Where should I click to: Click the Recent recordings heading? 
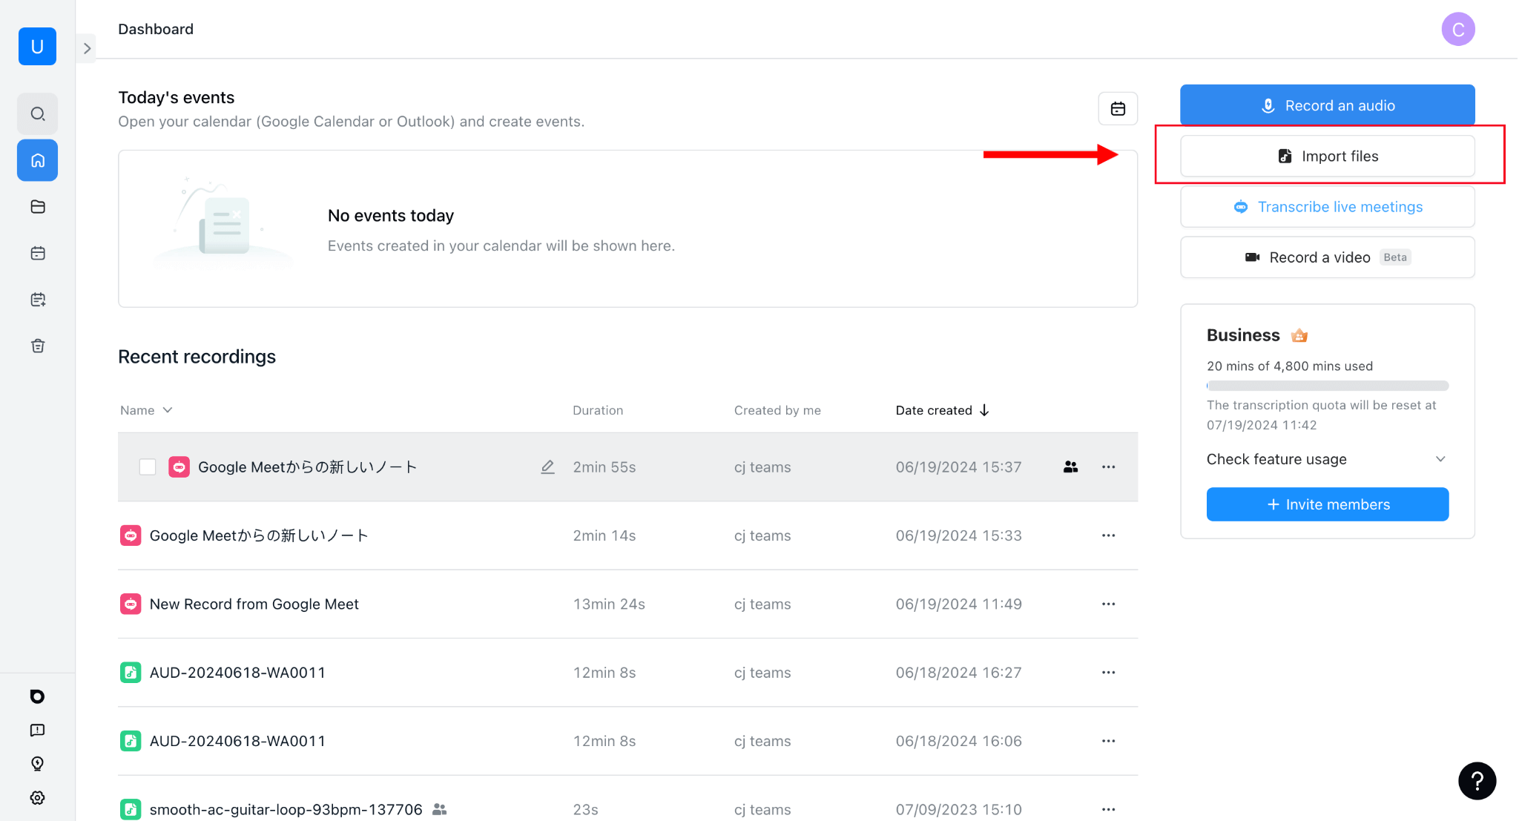pos(197,357)
